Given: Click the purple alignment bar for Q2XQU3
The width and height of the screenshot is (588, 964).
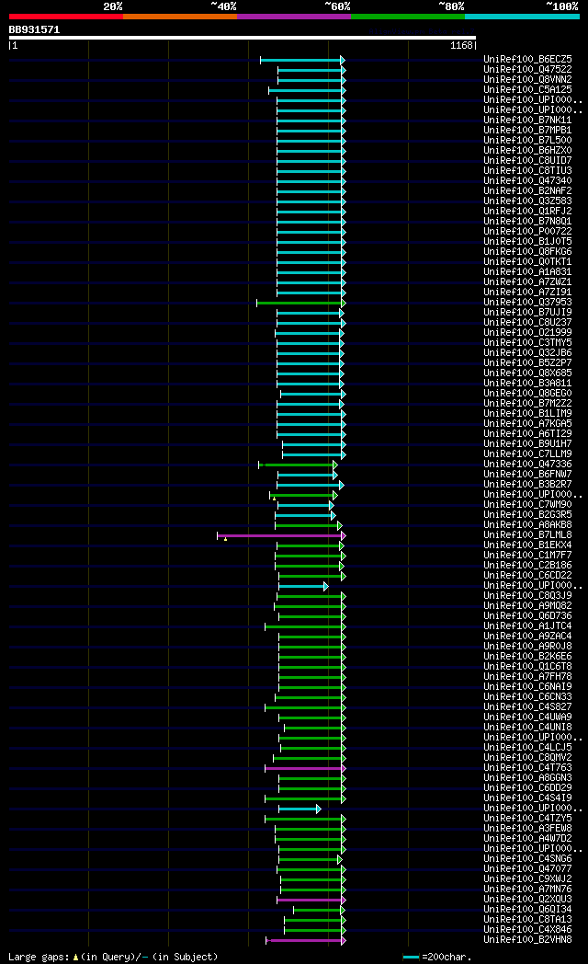Looking at the screenshot, I should pos(311,900).
